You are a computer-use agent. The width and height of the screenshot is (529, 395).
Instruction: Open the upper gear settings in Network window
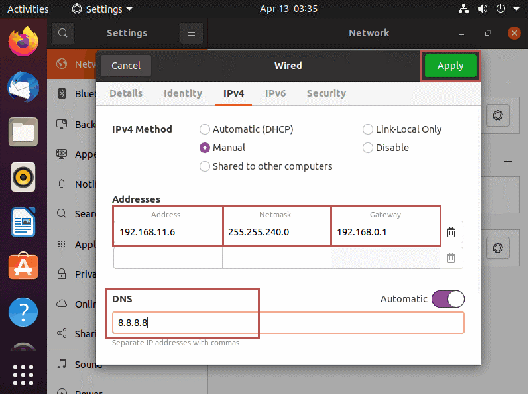tap(498, 115)
